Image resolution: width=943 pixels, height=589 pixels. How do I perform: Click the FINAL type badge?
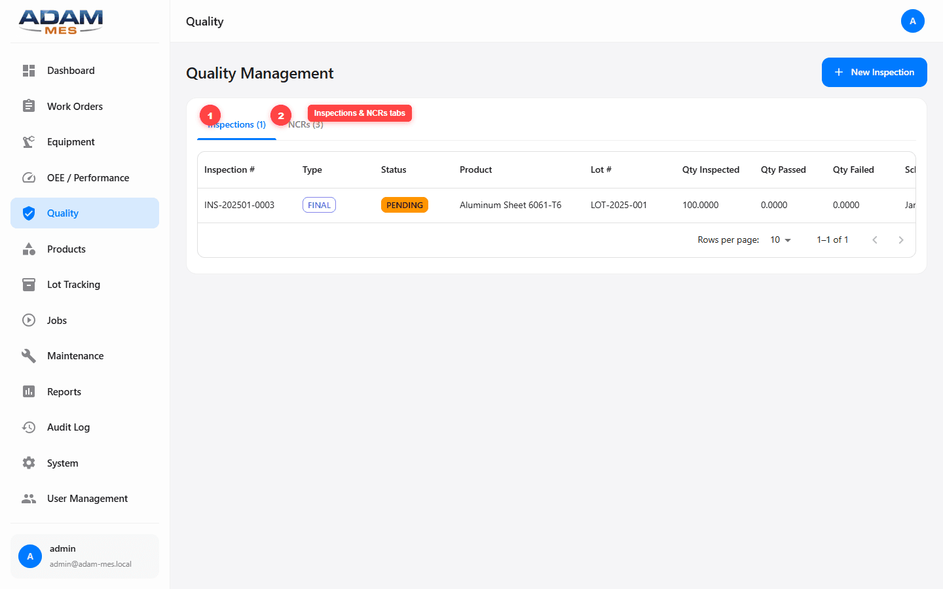click(x=319, y=204)
